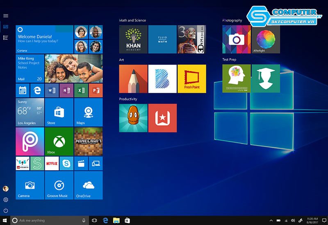Open the Calendar tile
The width and height of the screenshot is (328, 225).
23,90
